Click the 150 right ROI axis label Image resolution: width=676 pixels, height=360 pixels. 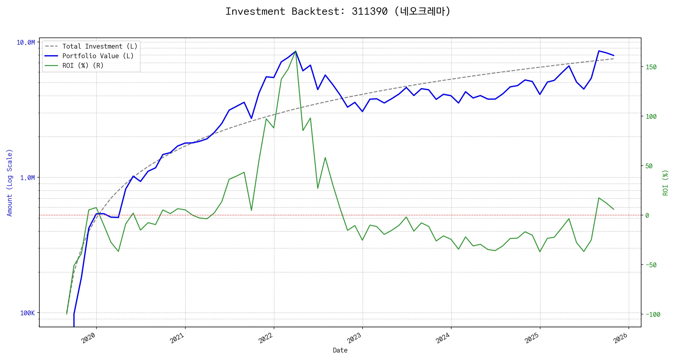point(651,67)
